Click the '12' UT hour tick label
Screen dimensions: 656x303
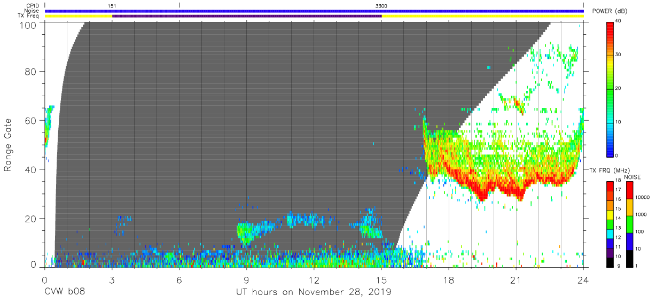point(314,281)
